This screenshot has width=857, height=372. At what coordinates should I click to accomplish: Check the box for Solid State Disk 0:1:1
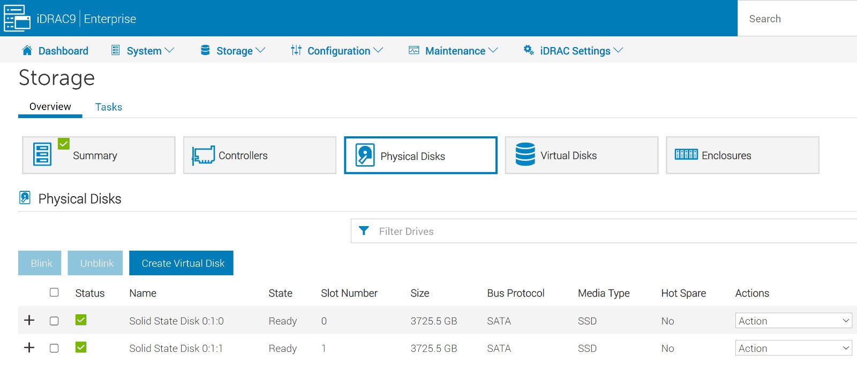[x=54, y=348]
